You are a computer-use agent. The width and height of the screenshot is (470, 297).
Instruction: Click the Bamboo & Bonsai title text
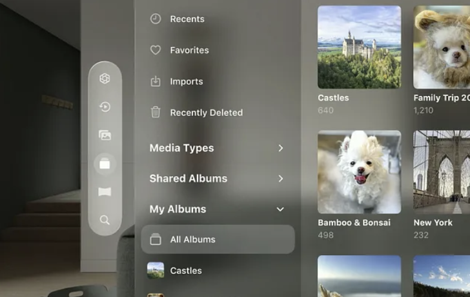point(354,222)
